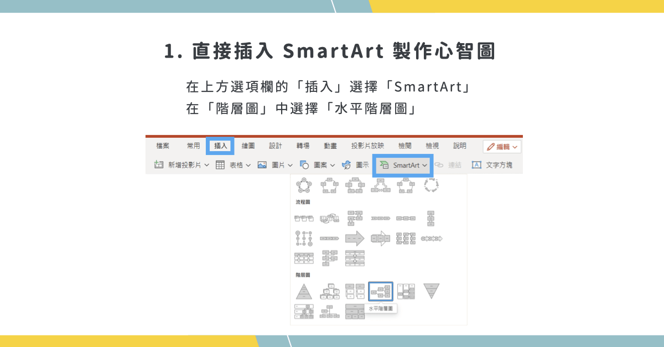Pick the two-column labeled hierarchy layout
Image resolution: width=664 pixels, height=347 pixels.
(x=355, y=291)
